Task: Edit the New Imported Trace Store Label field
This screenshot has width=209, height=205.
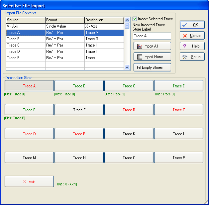Action: (152, 36)
